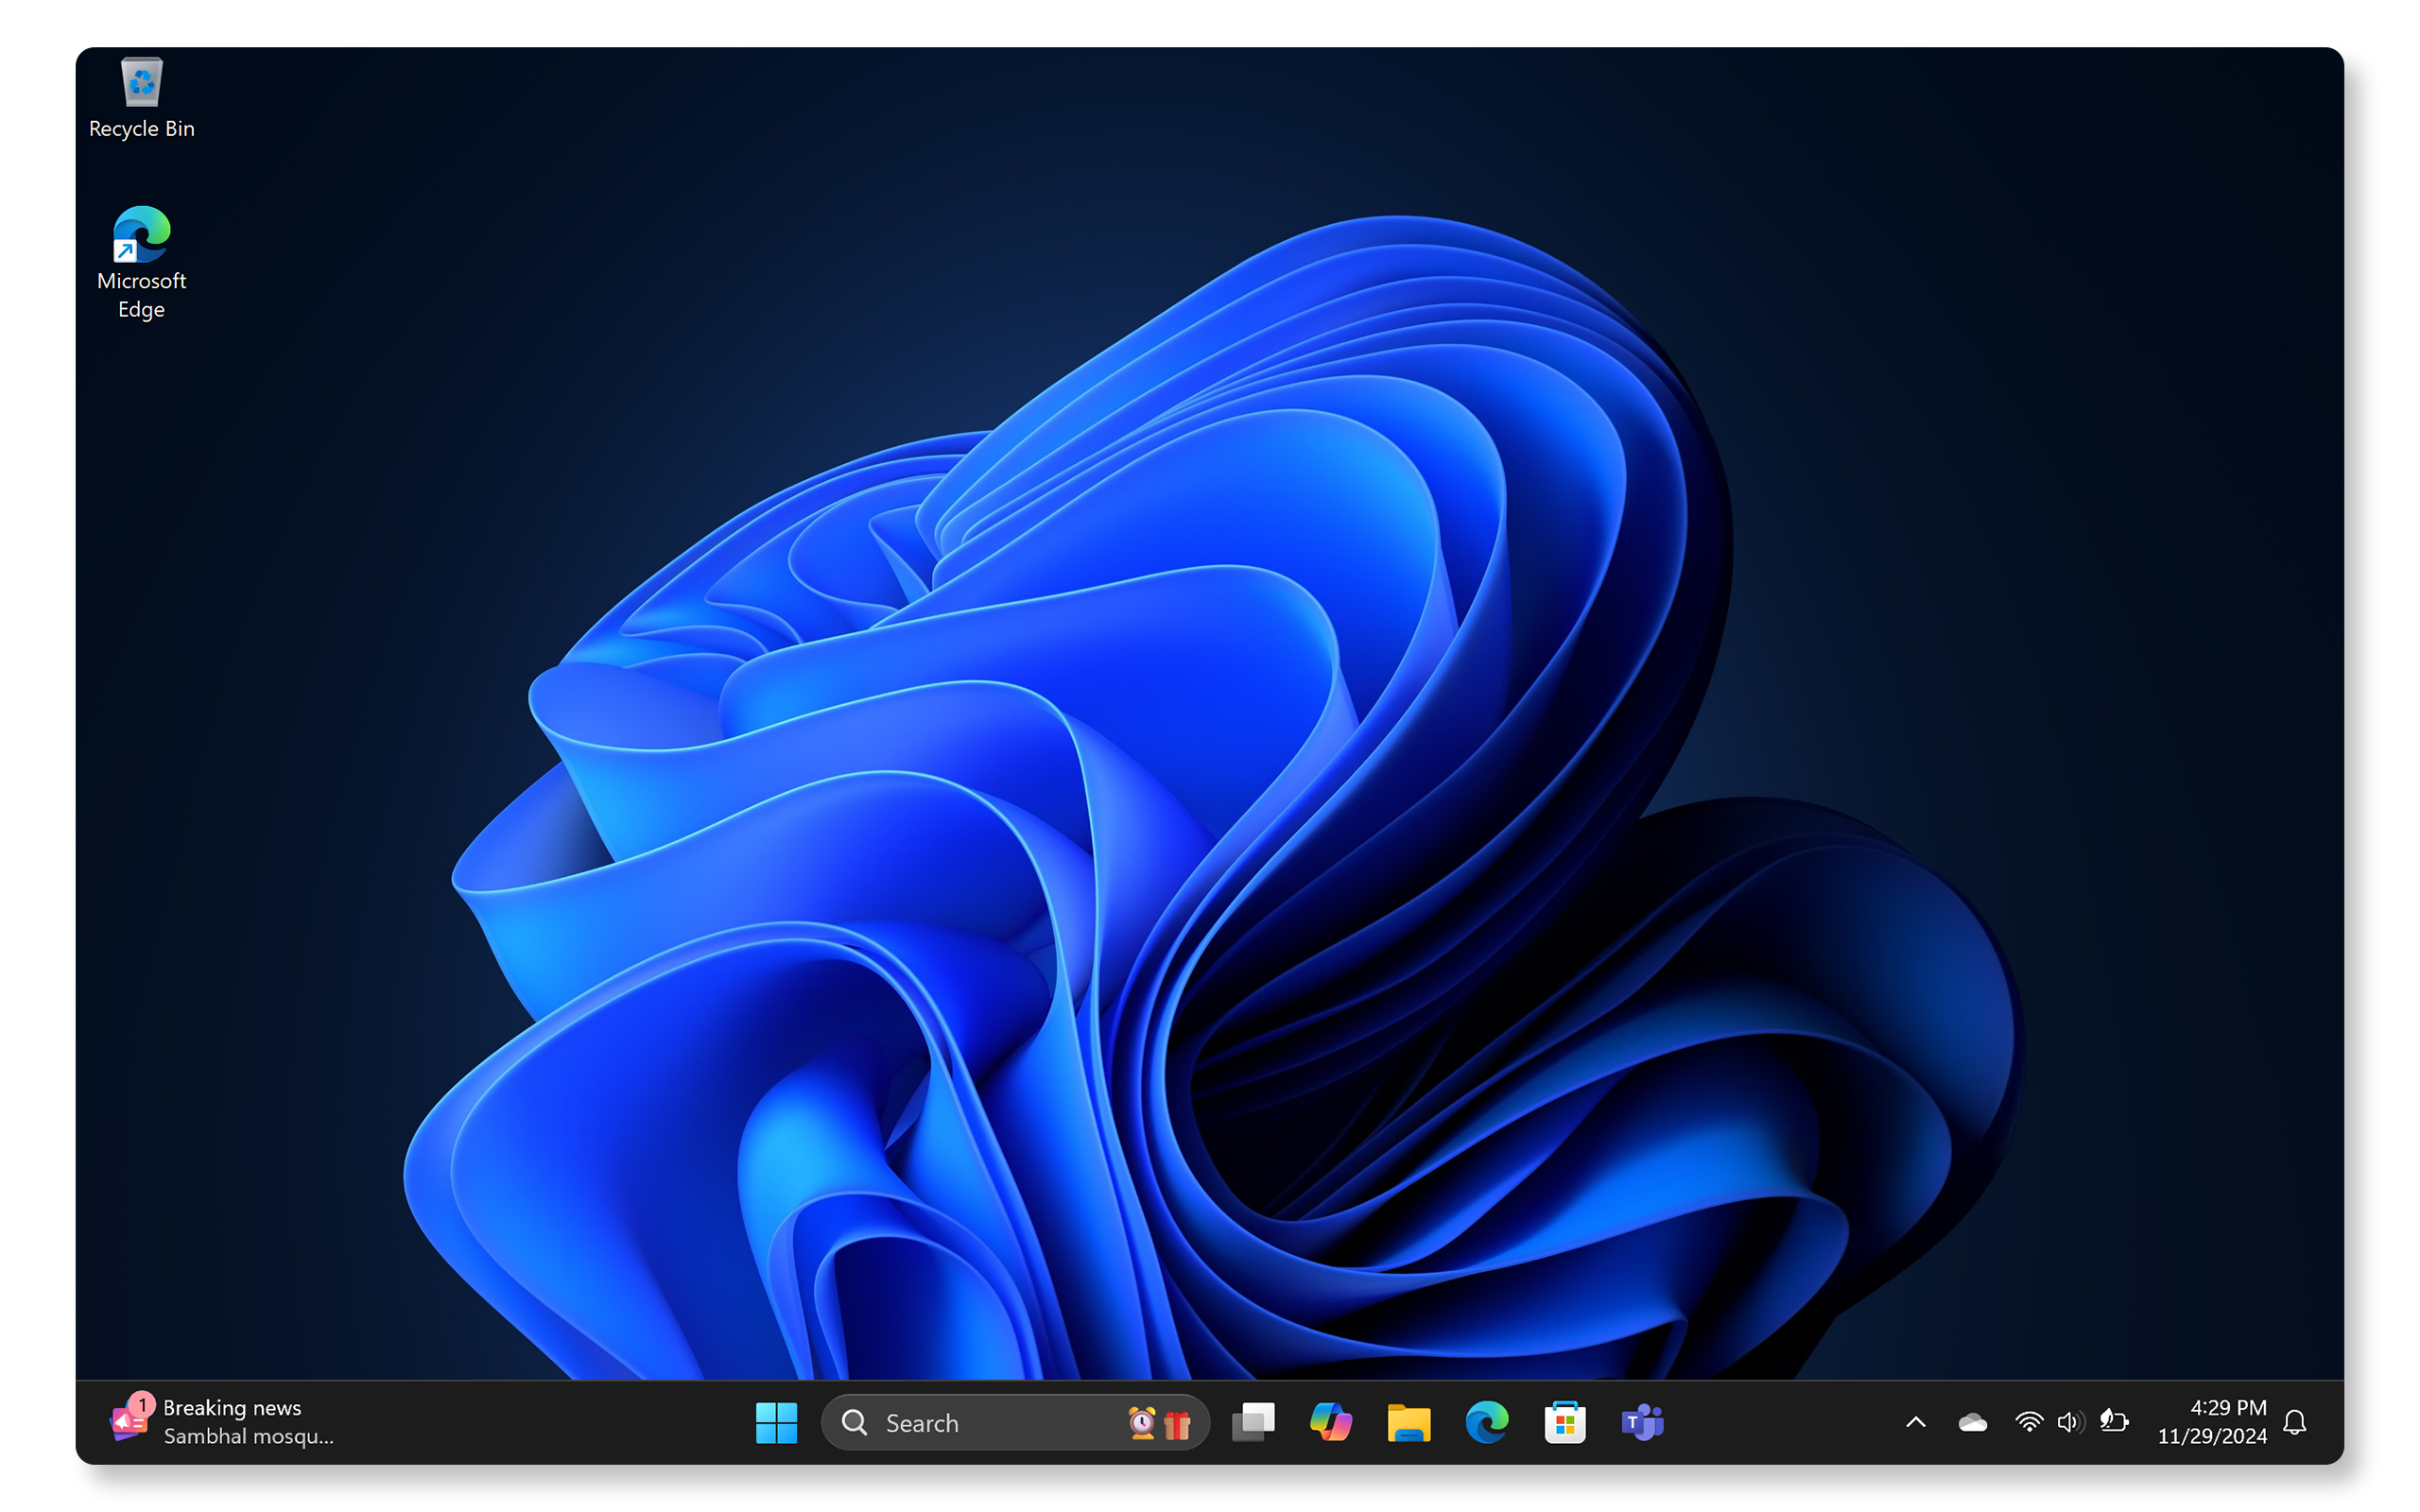Image resolution: width=2420 pixels, height=1512 pixels.
Task: Launch Microsoft Edge from the taskbar
Action: [1487, 1422]
